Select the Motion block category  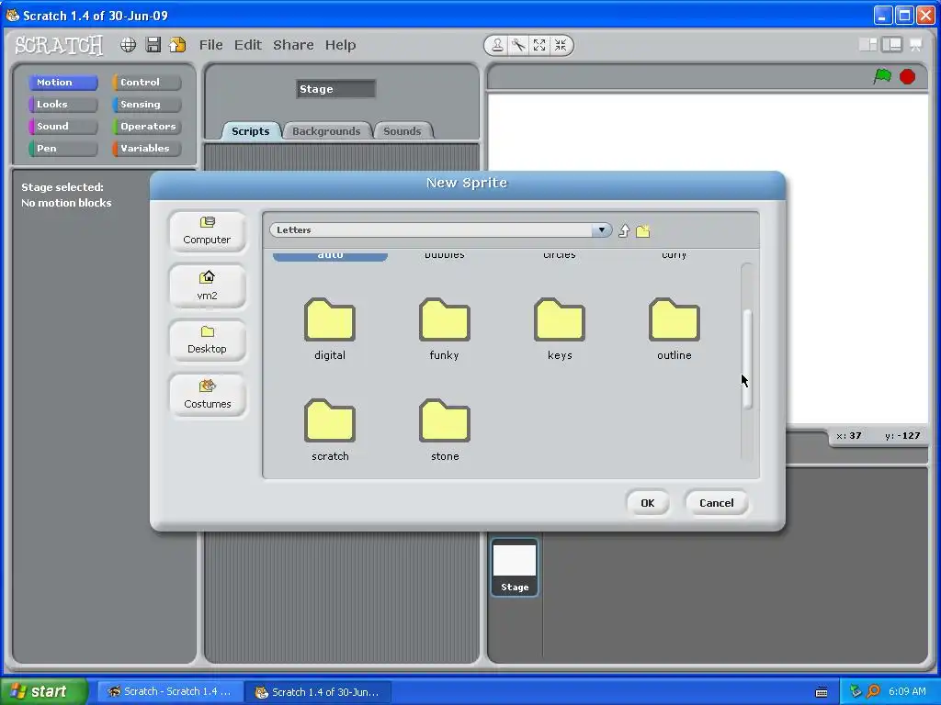click(x=63, y=82)
